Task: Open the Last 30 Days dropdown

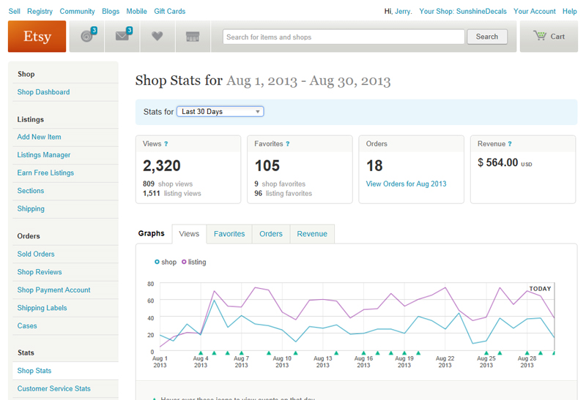Action: tap(220, 112)
